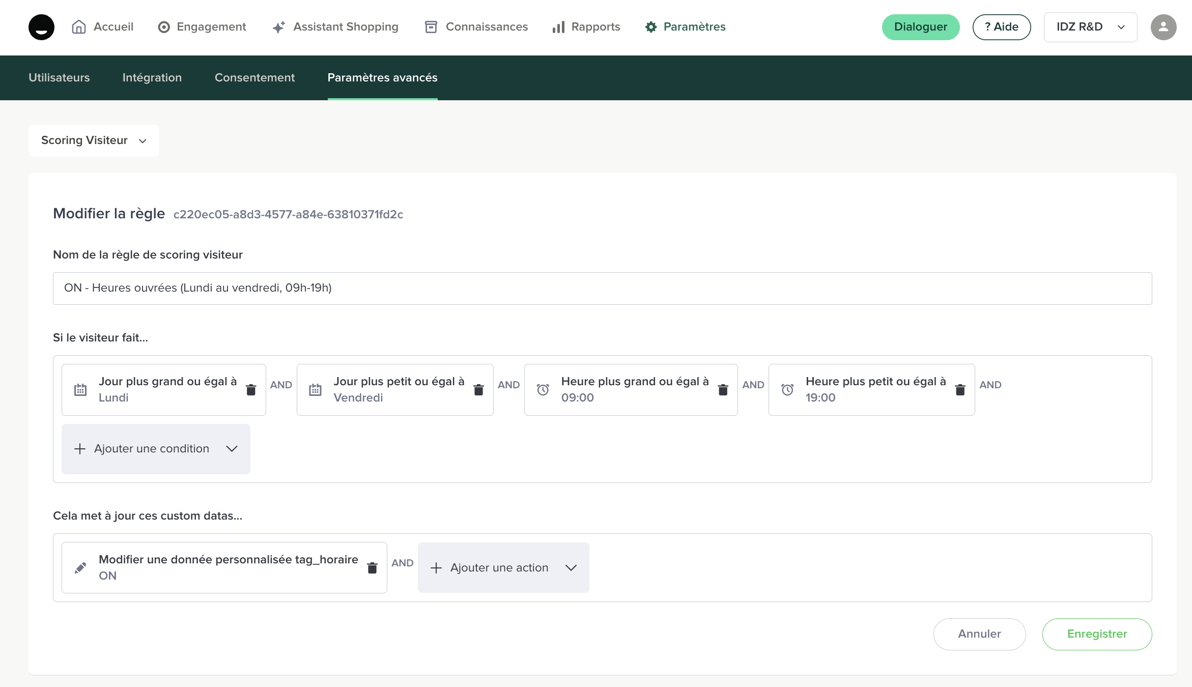Delete the 'Jour plus petit ou égal à Vendredi' condition
The image size is (1192, 687).
(478, 390)
